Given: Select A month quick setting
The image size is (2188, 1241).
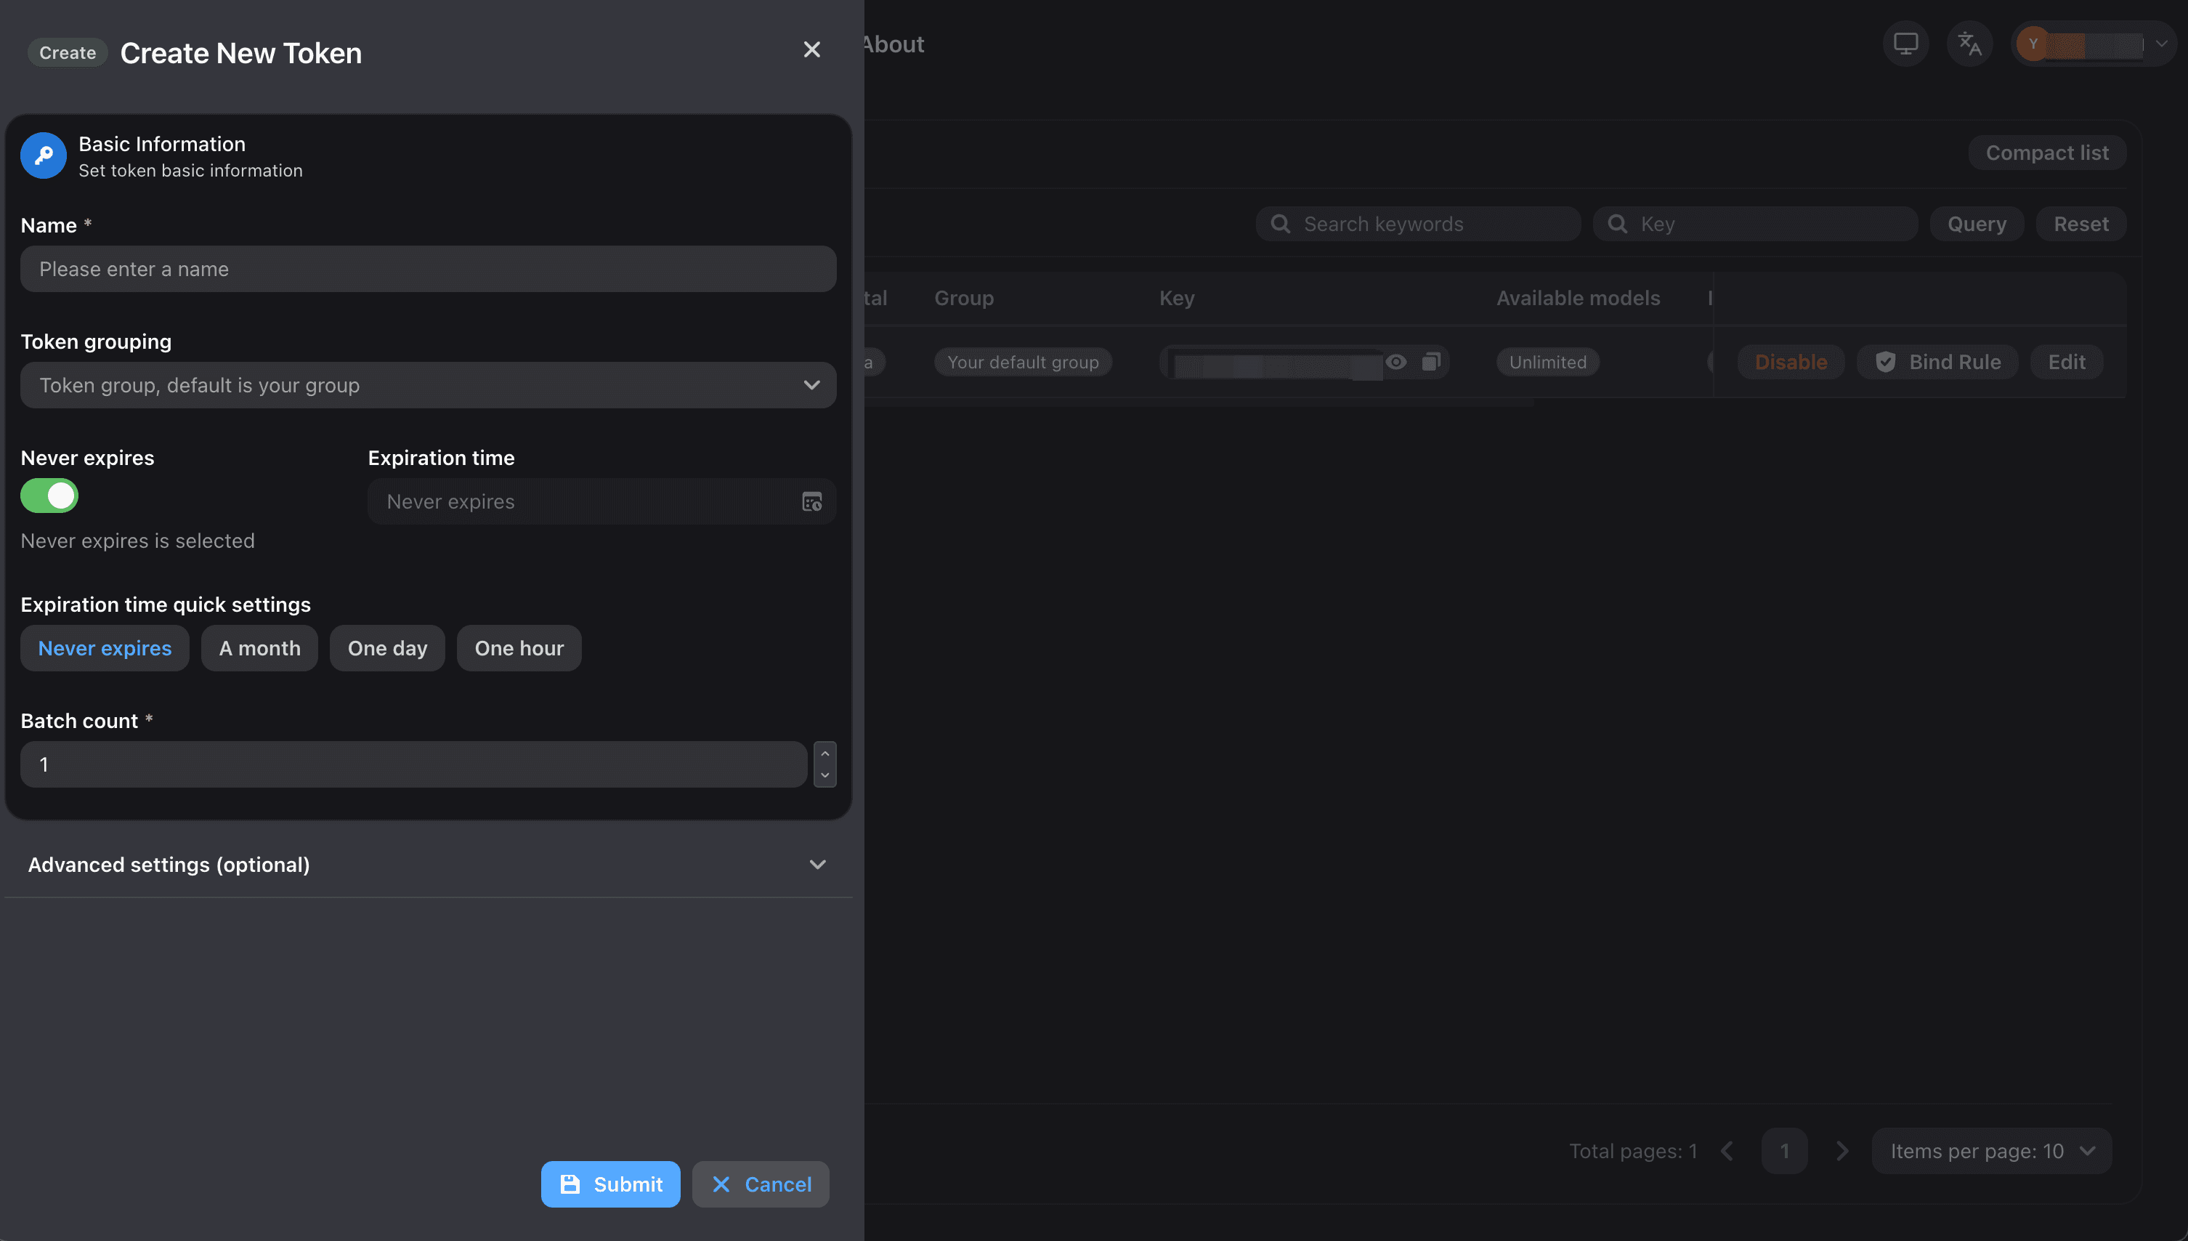Looking at the screenshot, I should pos(260,649).
